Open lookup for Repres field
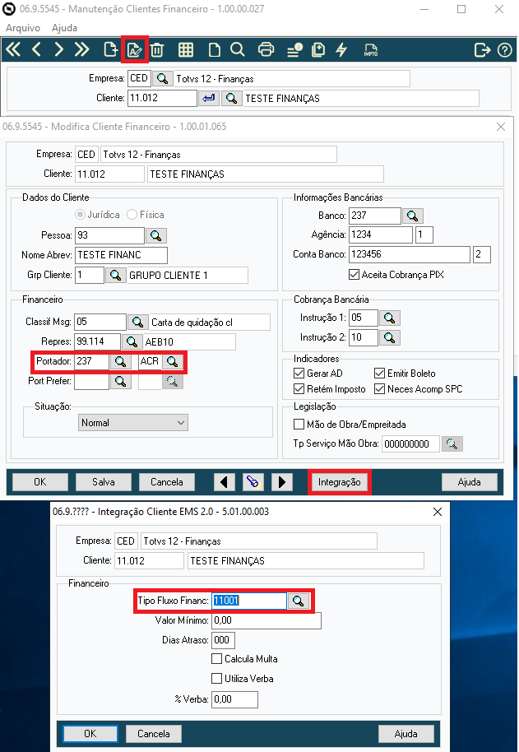Image resolution: width=519 pixels, height=752 pixels. [x=132, y=341]
